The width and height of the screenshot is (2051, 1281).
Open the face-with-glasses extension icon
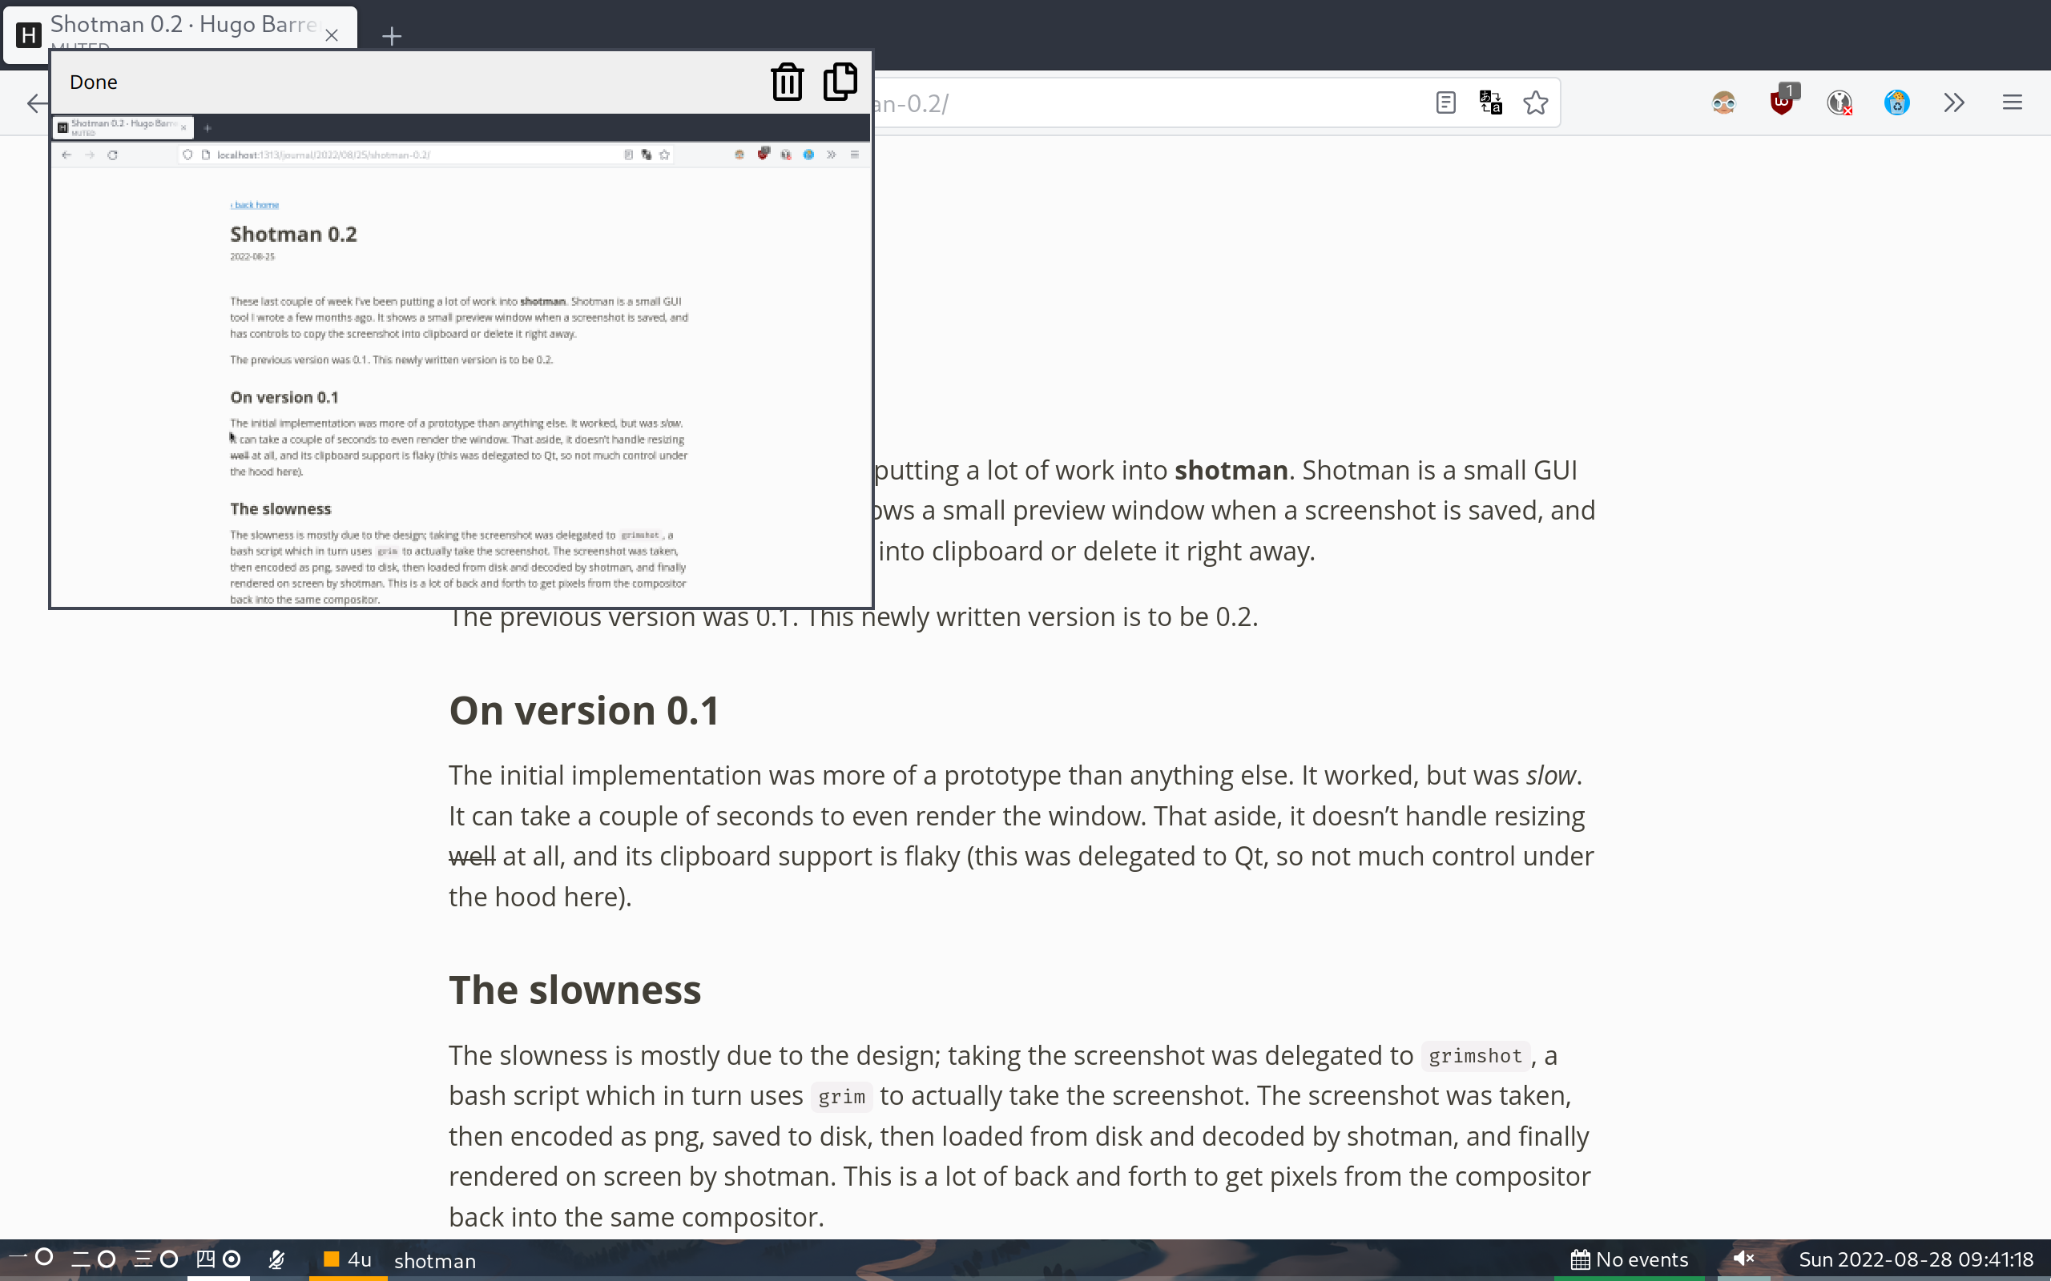(1724, 103)
